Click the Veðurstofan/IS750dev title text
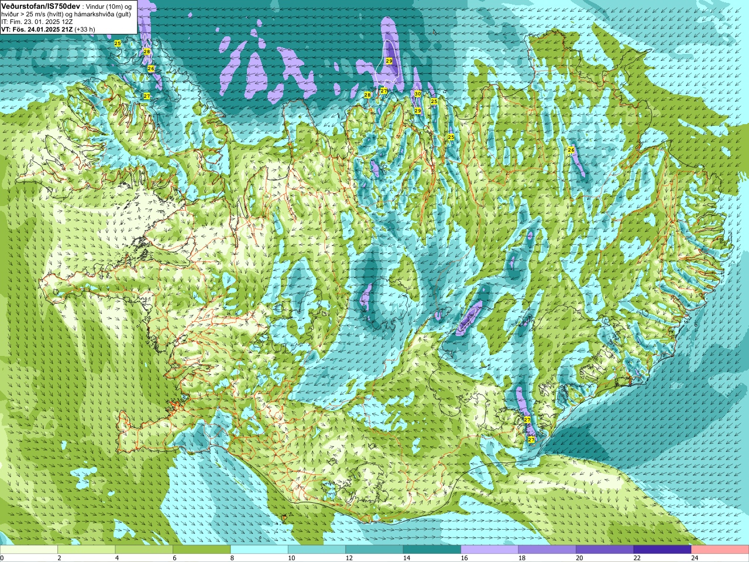Screen dimensions: 749x562 [x=41, y=5]
